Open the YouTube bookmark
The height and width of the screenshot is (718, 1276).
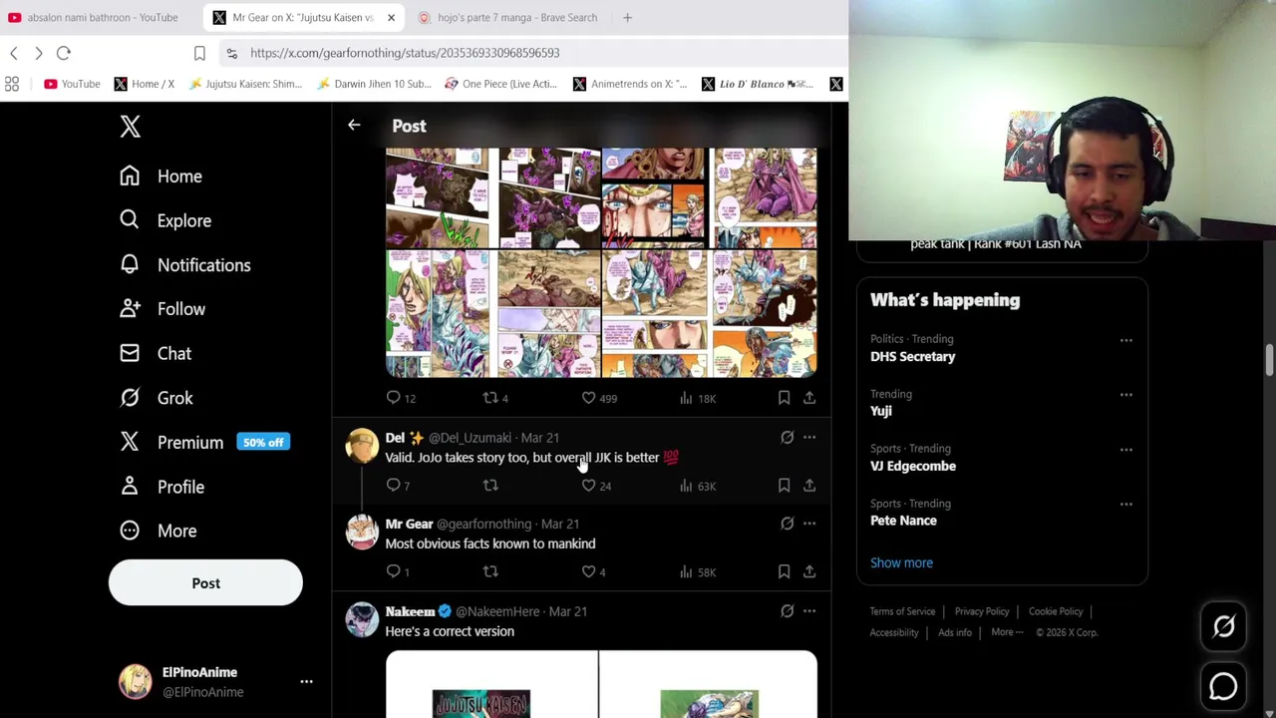coord(72,84)
